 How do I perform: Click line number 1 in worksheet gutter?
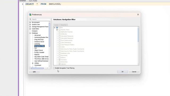(22, 4)
